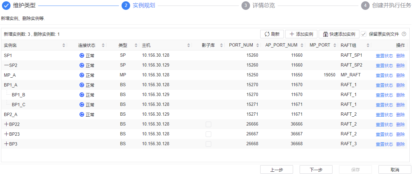Sort by the 影子库 column arrows

point(221,45)
